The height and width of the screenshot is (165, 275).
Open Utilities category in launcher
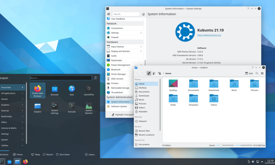pos(12,145)
